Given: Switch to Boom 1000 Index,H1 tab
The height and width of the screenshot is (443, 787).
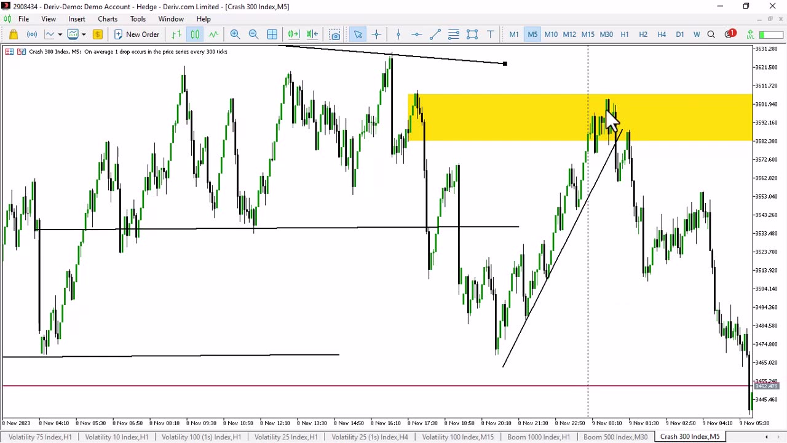Looking at the screenshot, I should coord(538,437).
